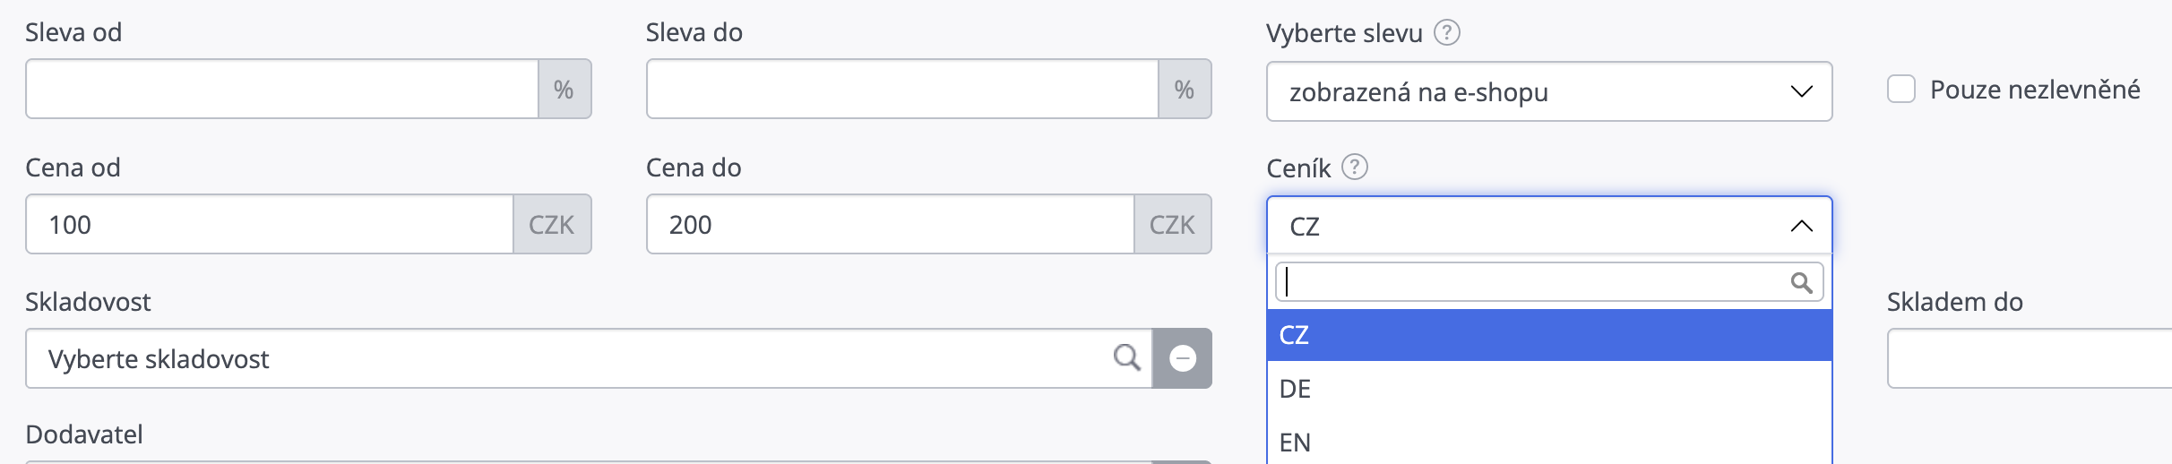Select DE option in Ceník list
Screen dimensions: 2172x464
[x=1548, y=389]
